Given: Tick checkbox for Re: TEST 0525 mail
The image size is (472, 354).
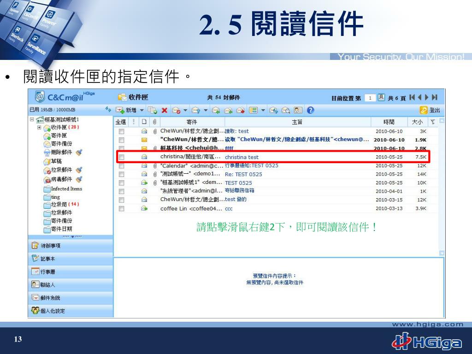Looking at the screenshot, I should point(121,174).
